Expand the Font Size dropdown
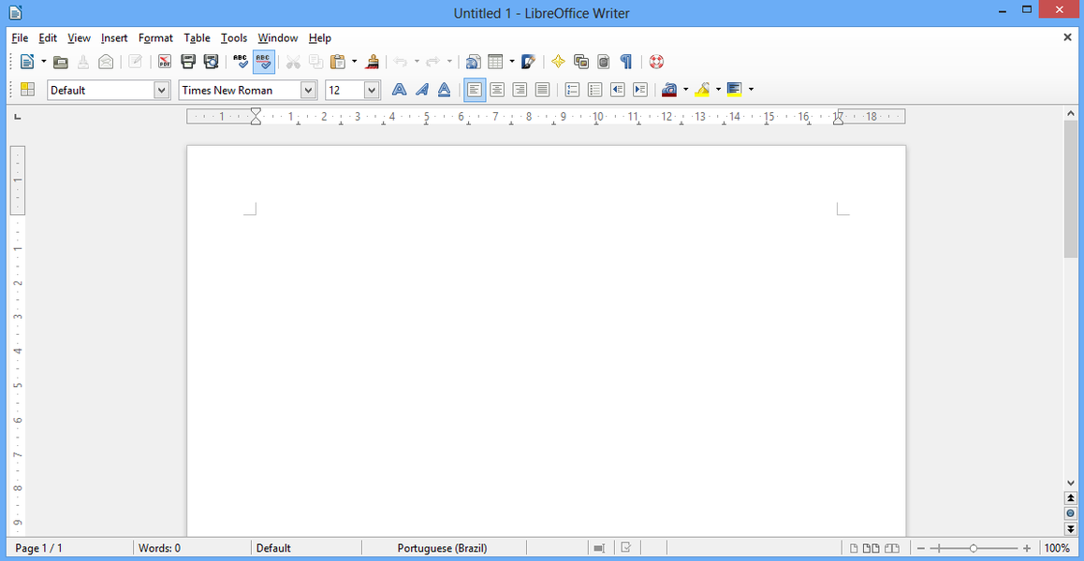The height and width of the screenshot is (561, 1084). (372, 90)
